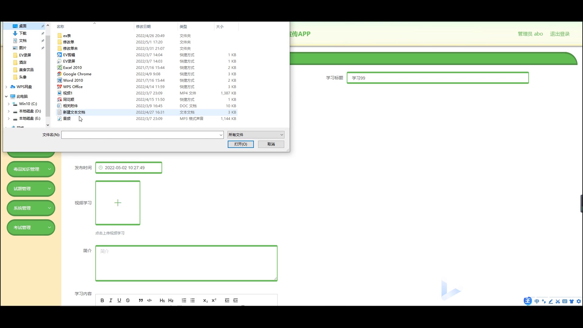Expand the WPS网盘 tree node
Viewport: 583px width, 328px height.
coord(6,87)
